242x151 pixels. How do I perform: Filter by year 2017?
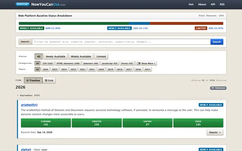tap(129, 69)
